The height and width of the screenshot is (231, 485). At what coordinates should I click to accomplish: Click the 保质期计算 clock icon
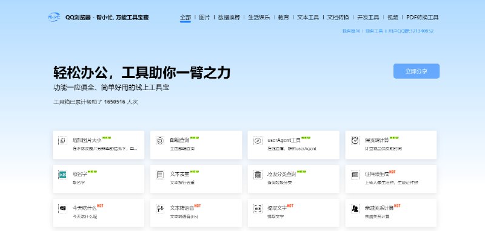click(x=355, y=141)
